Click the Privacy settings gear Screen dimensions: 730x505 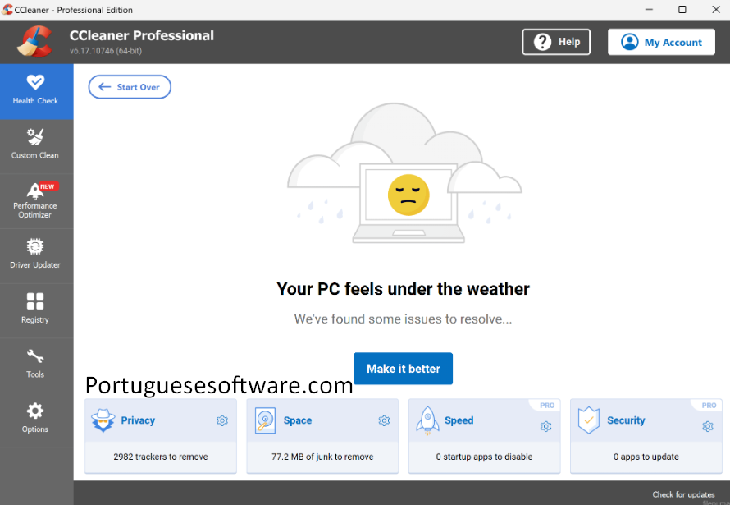pyautogui.click(x=222, y=420)
